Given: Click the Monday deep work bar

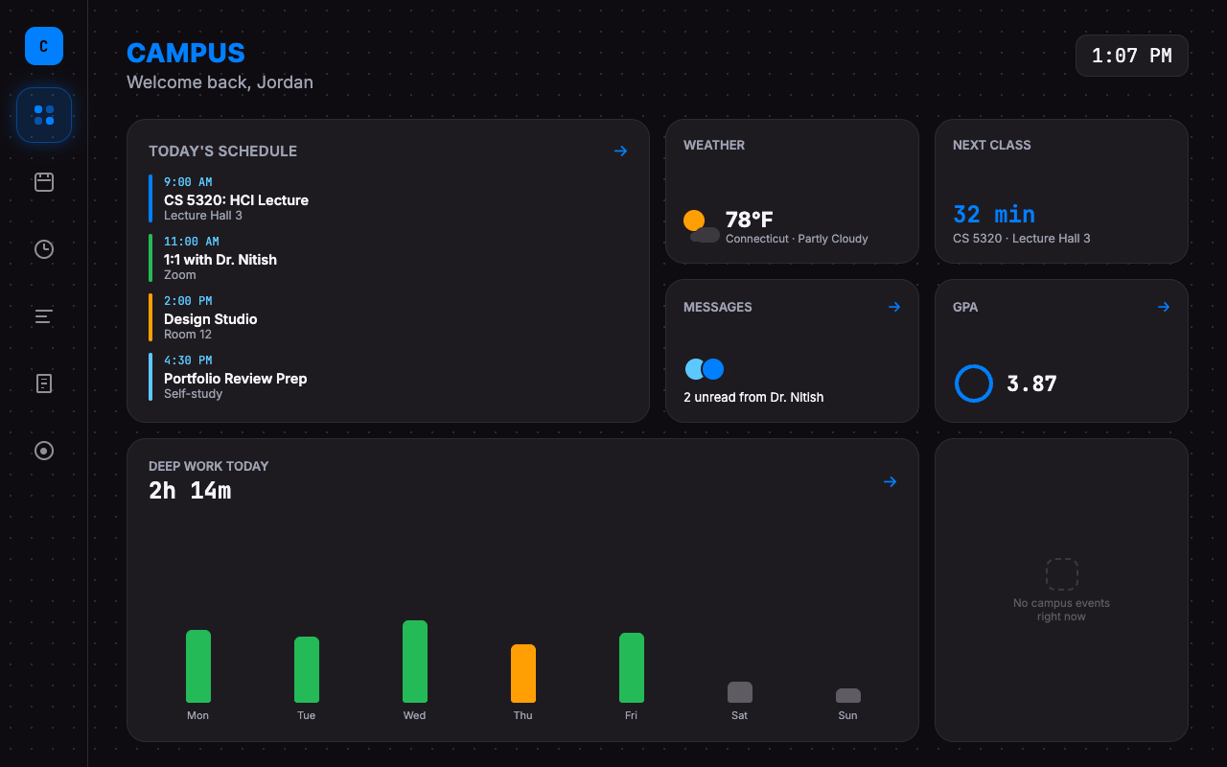Looking at the screenshot, I should point(198,666).
